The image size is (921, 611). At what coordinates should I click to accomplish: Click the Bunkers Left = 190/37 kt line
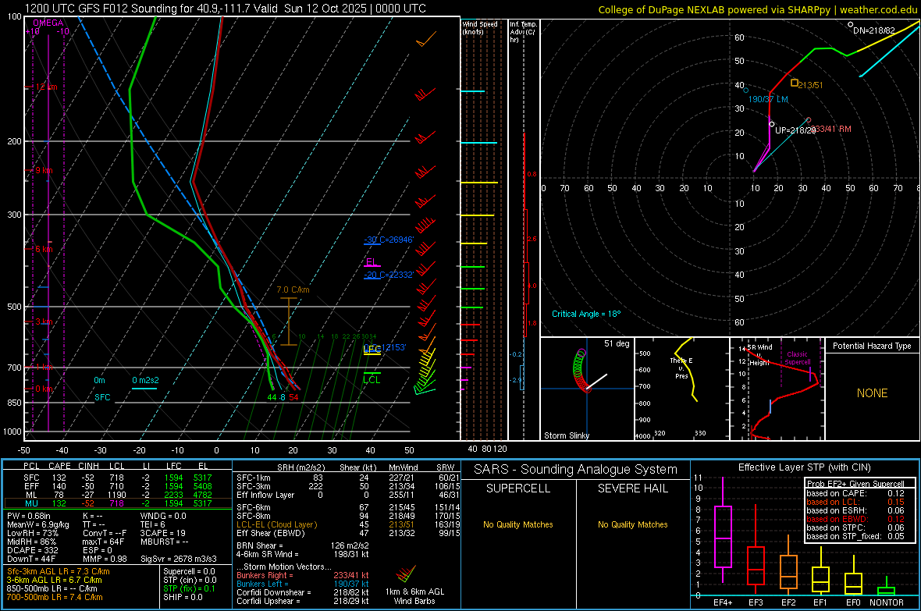coord(303,584)
